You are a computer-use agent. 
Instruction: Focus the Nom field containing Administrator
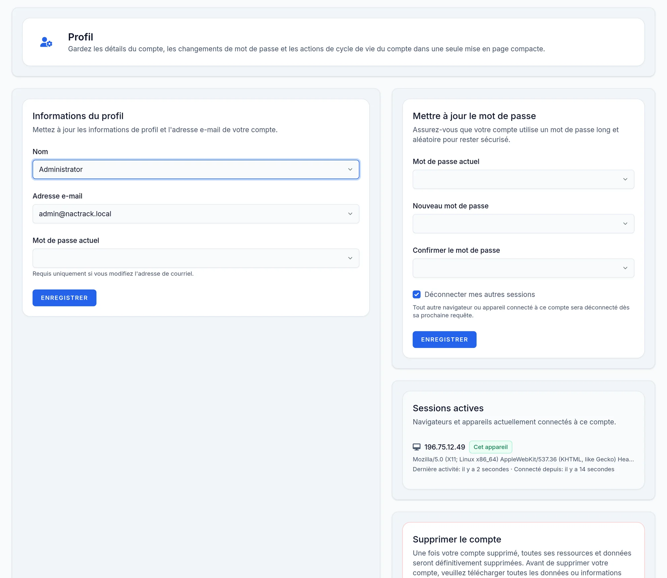click(x=196, y=169)
